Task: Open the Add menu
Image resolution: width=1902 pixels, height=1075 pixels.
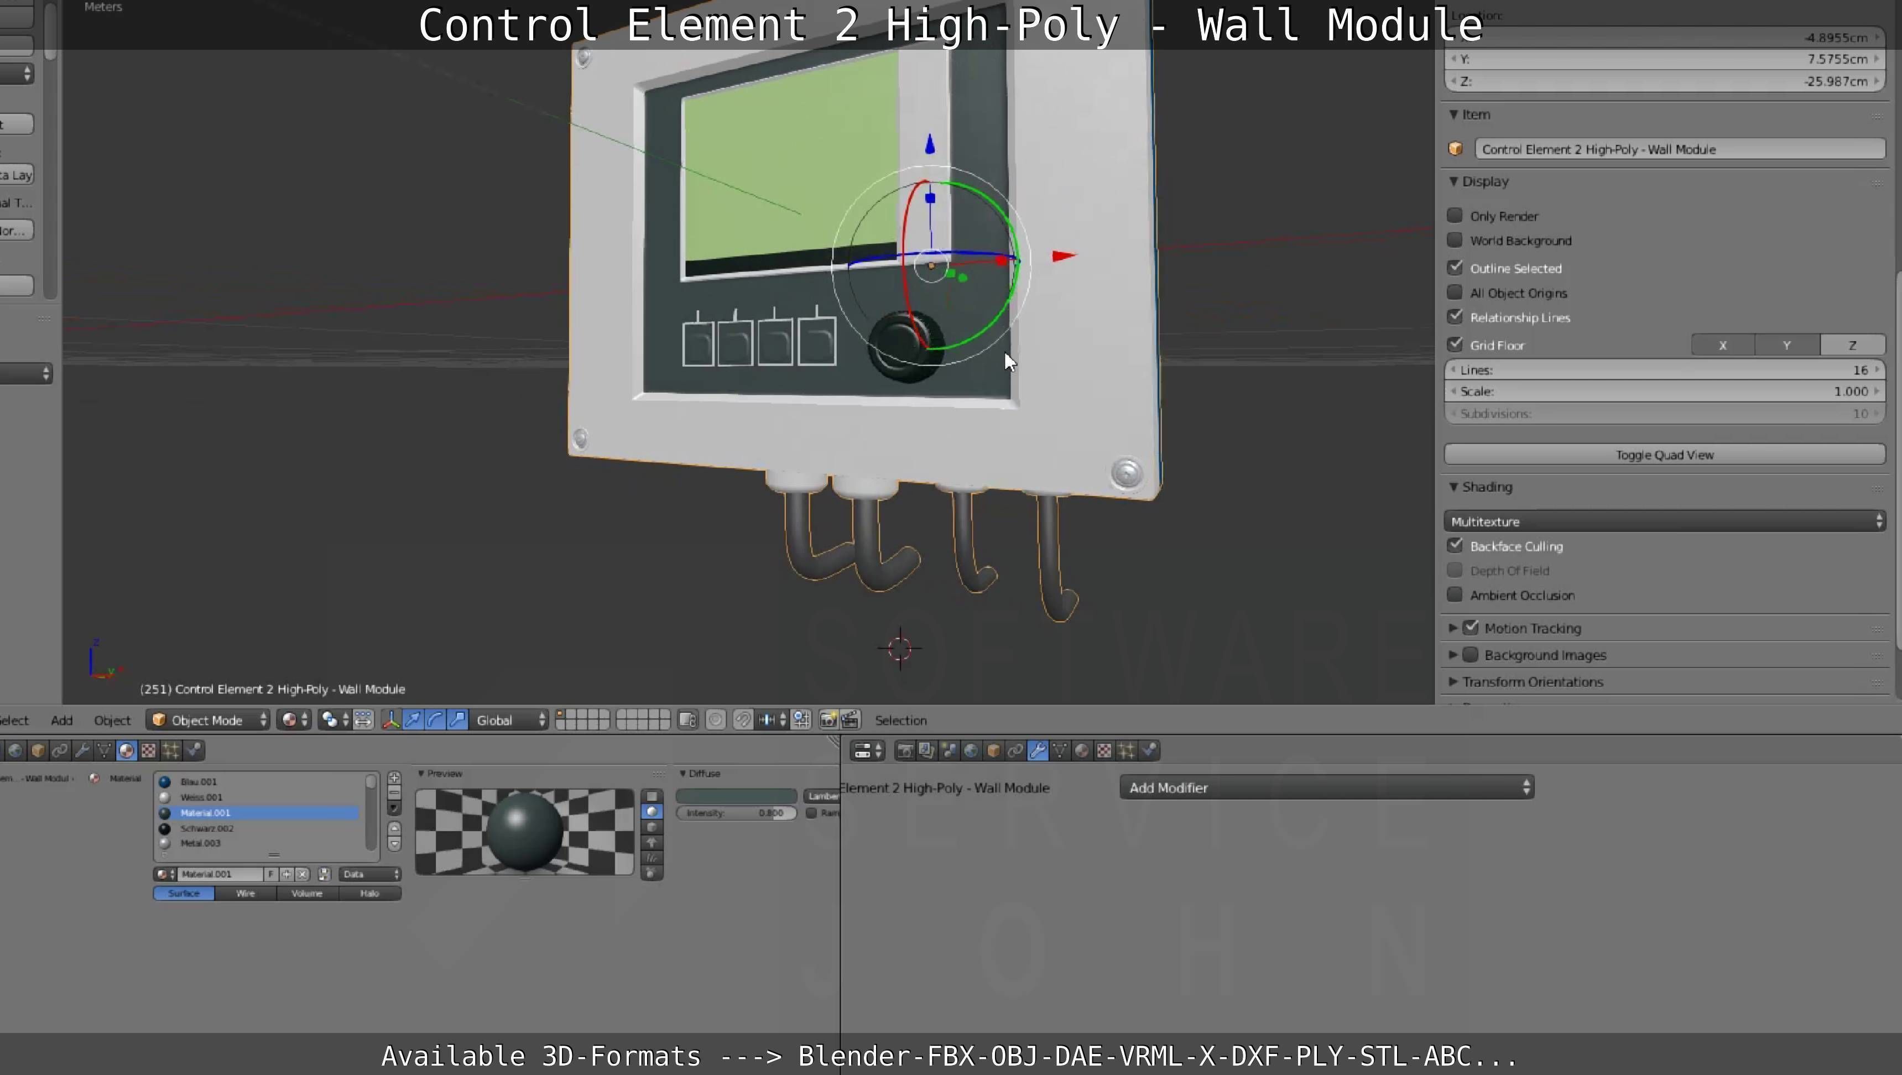Action: point(62,720)
